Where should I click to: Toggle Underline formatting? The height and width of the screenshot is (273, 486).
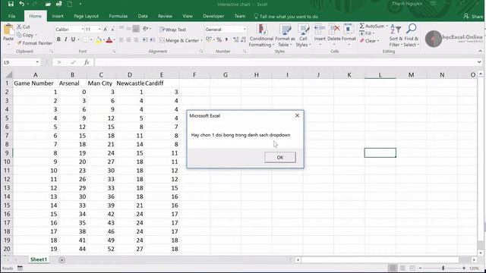point(73,39)
